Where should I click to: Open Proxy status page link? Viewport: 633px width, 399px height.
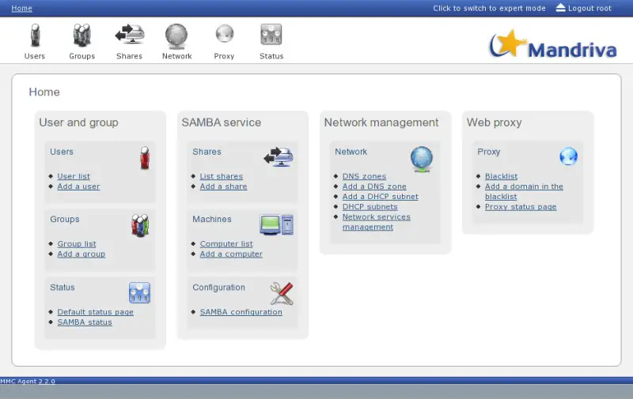(521, 207)
